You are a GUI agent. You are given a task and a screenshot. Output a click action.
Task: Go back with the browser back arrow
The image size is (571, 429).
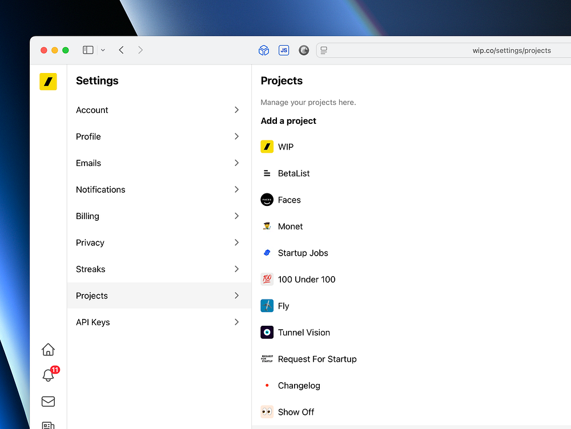tap(121, 50)
